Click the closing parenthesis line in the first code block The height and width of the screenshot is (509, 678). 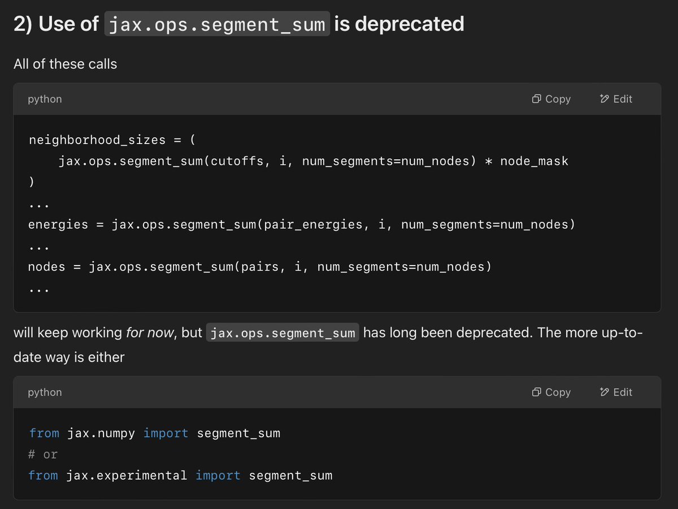pos(32,182)
